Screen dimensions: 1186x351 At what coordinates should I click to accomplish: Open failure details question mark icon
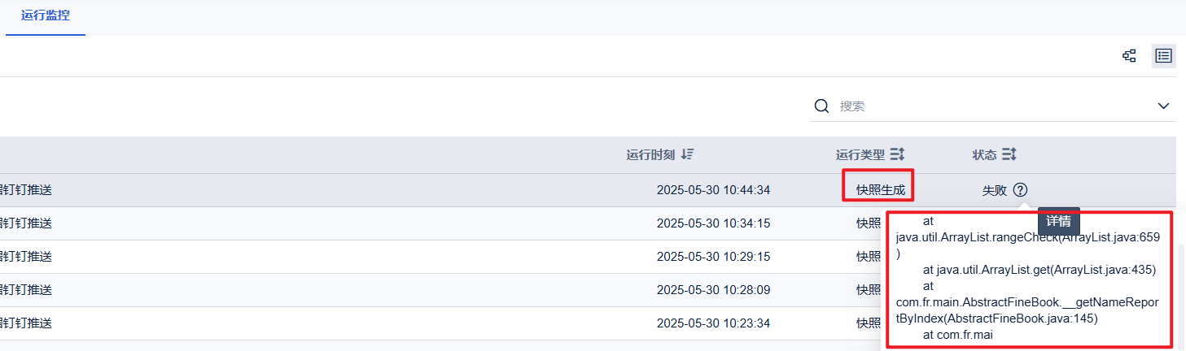click(1020, 190)
